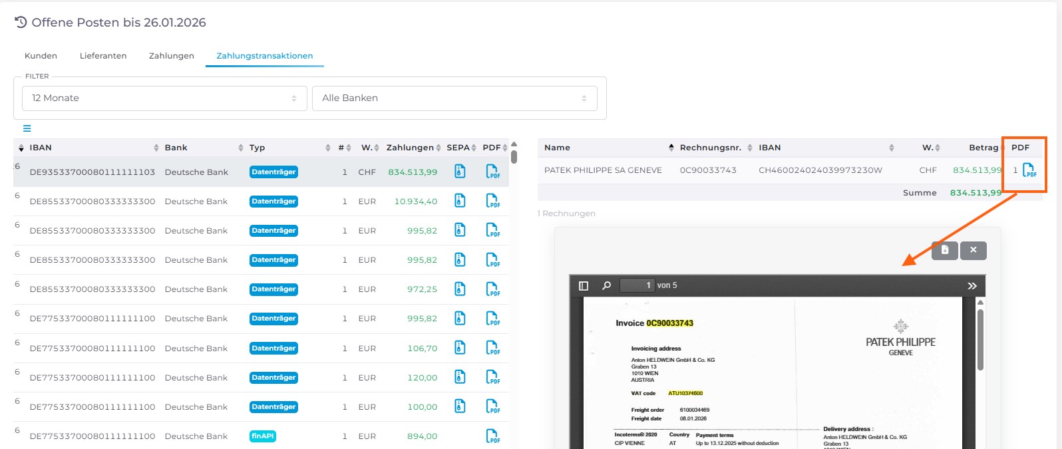Sort table by IBAN column header

pos(41,148)
